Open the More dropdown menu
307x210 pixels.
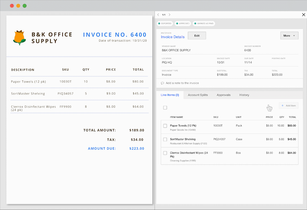289,36
